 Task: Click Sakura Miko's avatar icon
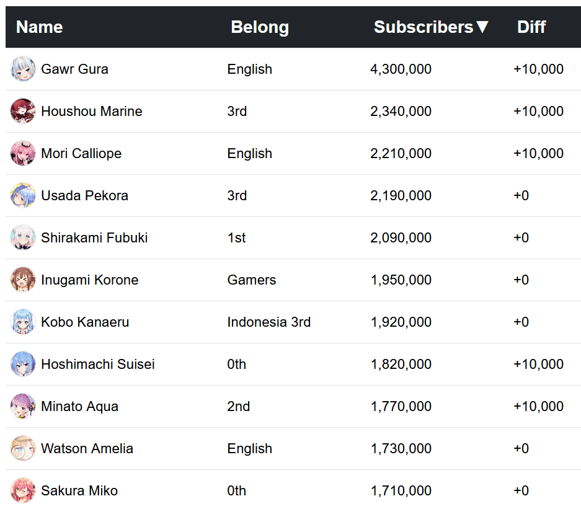[23, 490]
